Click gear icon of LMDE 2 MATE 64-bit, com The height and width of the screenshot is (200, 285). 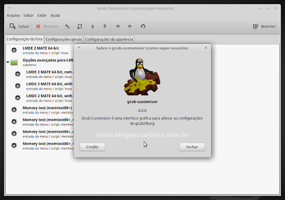18,74
